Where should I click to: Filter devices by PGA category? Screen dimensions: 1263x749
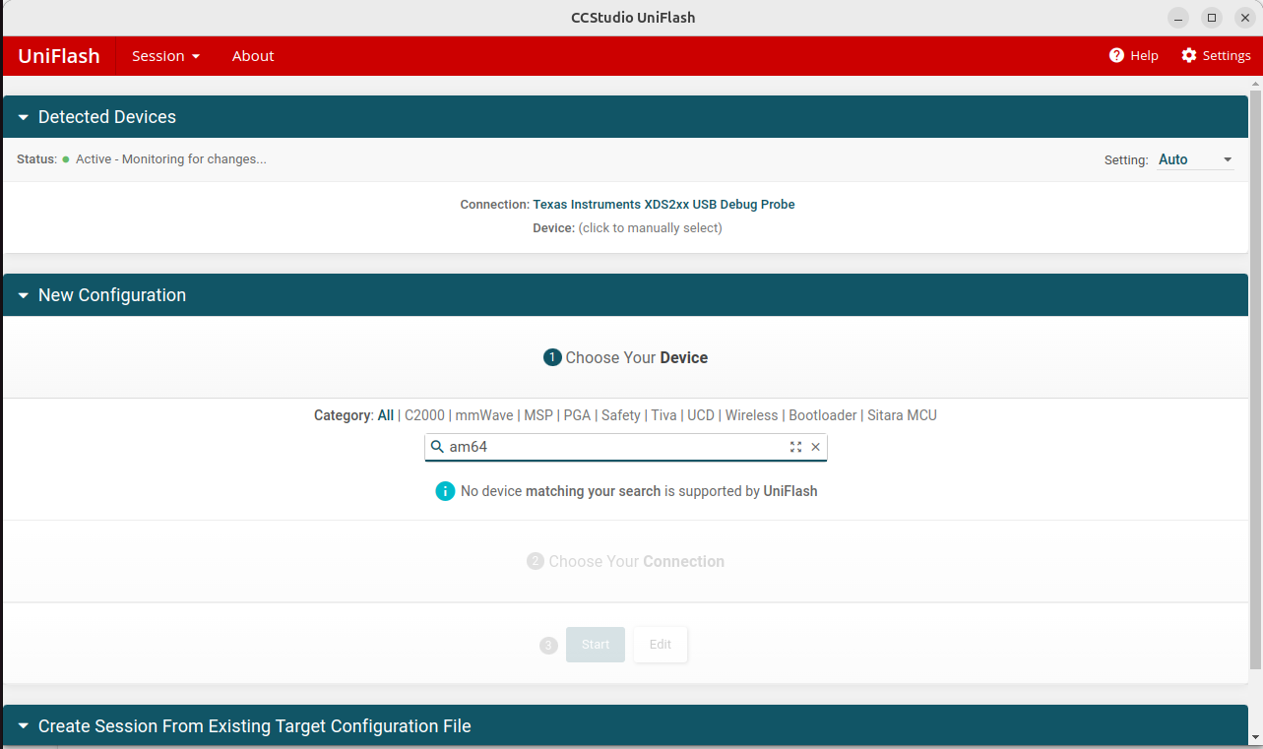(x=577, y=415)
